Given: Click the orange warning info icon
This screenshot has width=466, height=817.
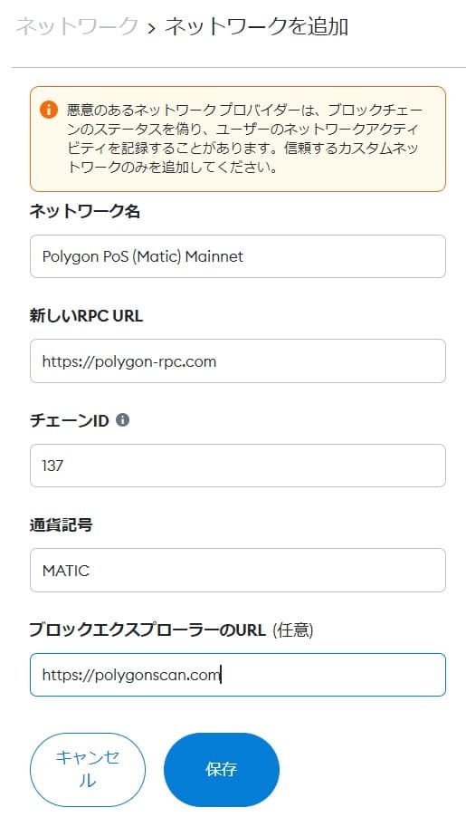Looking at the screenshot, I should click(x=49, y=110).
